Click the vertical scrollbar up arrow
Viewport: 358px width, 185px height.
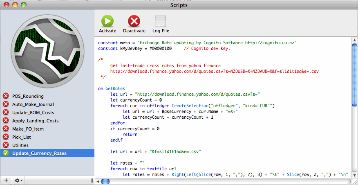[355, 40]
